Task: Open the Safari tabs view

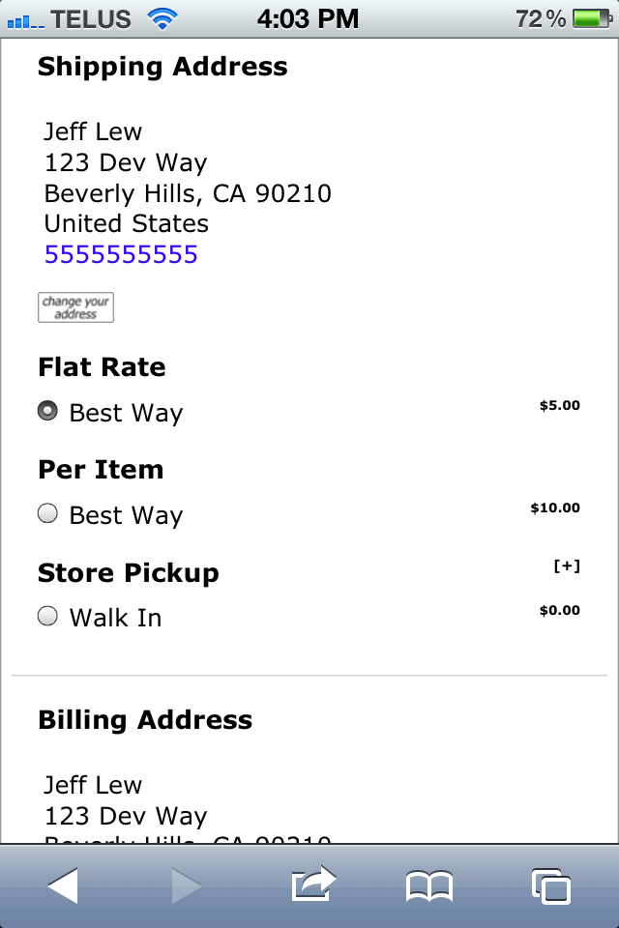Action: point(550,885)
